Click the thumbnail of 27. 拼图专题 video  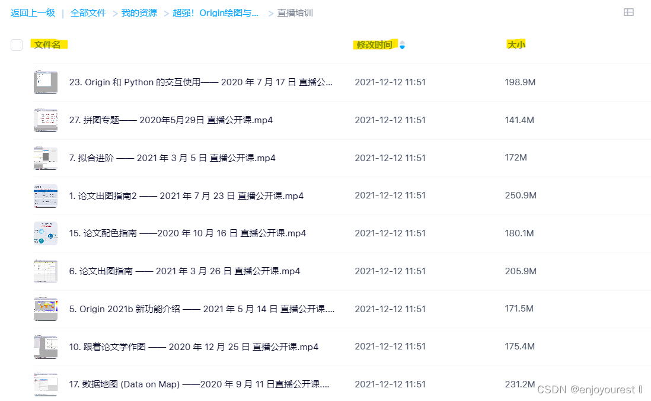[46, 120]
